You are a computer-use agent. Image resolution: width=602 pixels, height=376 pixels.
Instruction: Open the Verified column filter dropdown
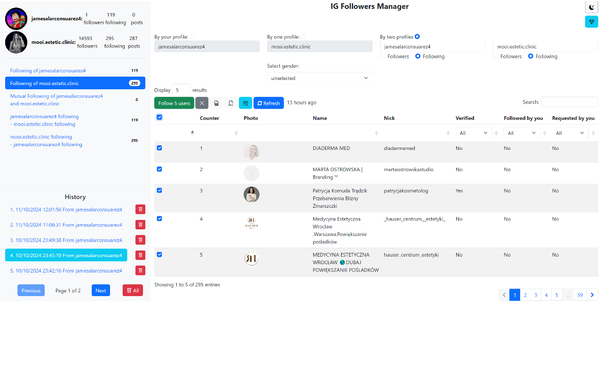pyautogui.click(x=474, y=133)
